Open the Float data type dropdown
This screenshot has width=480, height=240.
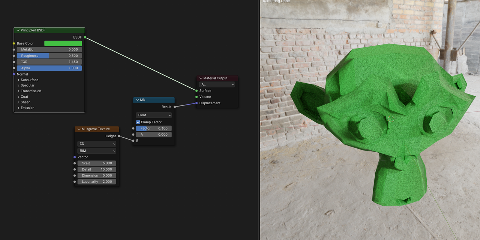pos(154,115)
